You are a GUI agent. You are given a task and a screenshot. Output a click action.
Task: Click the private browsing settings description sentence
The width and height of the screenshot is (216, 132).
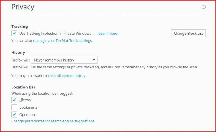pyautogui.click(x=105, y=67)
